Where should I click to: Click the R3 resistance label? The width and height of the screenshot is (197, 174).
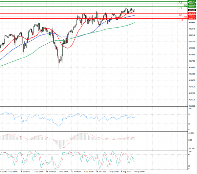point(180,3)
